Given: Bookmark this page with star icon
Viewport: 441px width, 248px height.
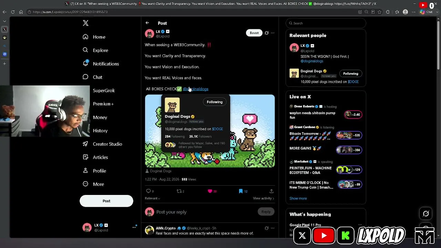Looking at the screenshot, I should click(379, 12).
